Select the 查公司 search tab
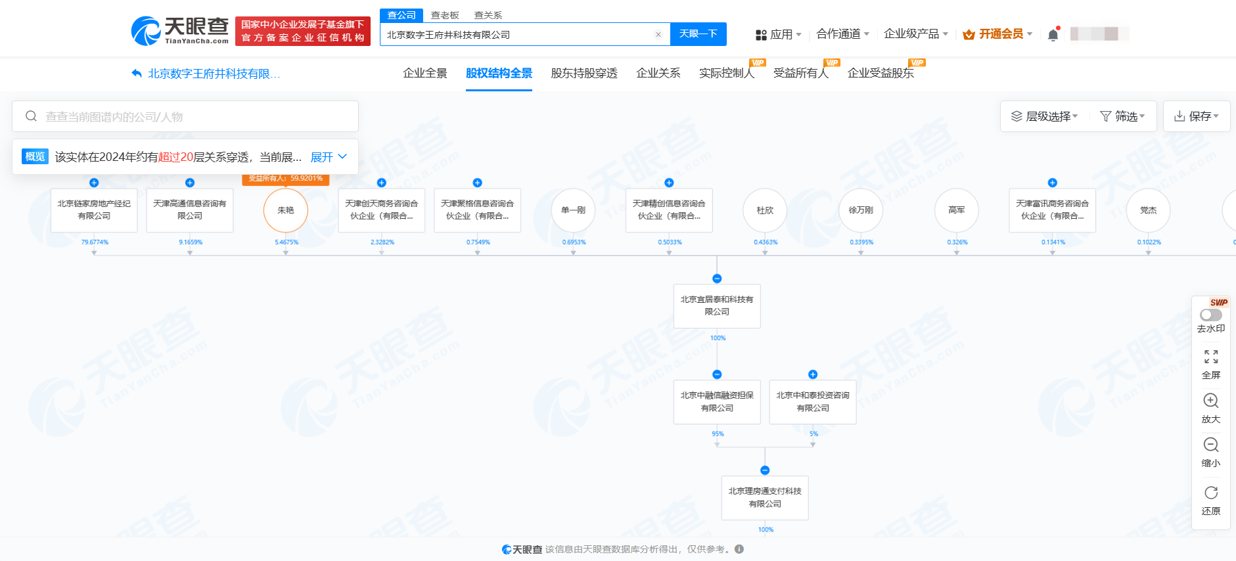The image size is (1236, 561). click(x=401, y=15)
